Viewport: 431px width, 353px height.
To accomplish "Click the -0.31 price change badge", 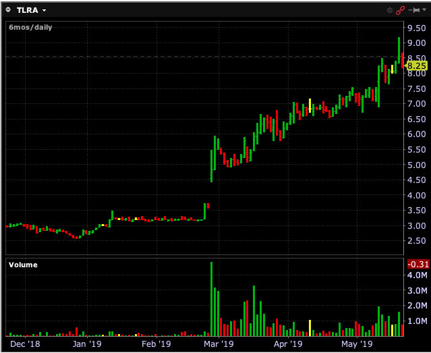I will pyautogui.click(x=418, y=264).
